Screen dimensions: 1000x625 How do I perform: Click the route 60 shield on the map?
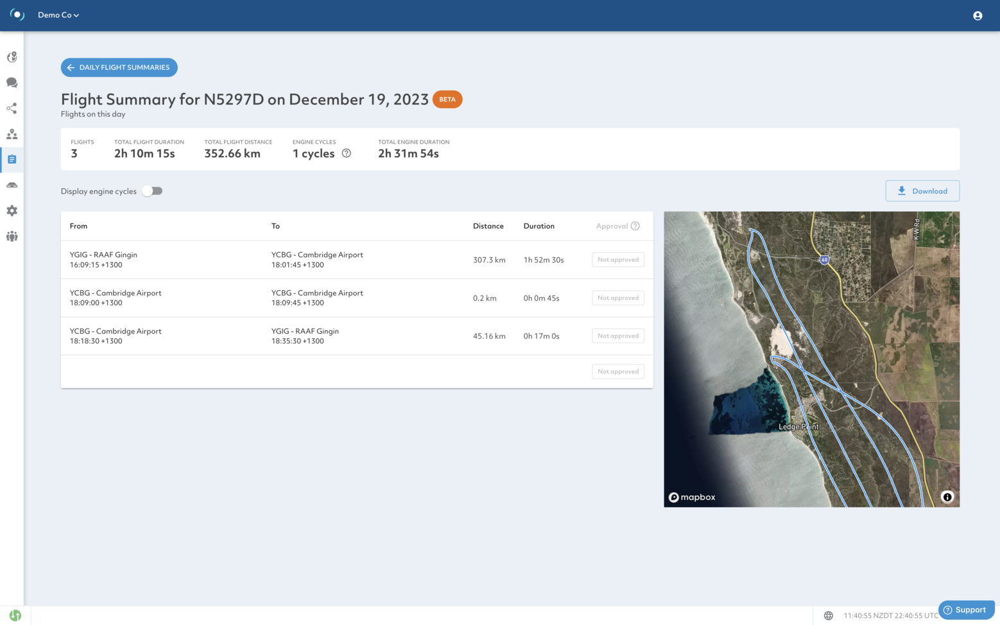824,260
